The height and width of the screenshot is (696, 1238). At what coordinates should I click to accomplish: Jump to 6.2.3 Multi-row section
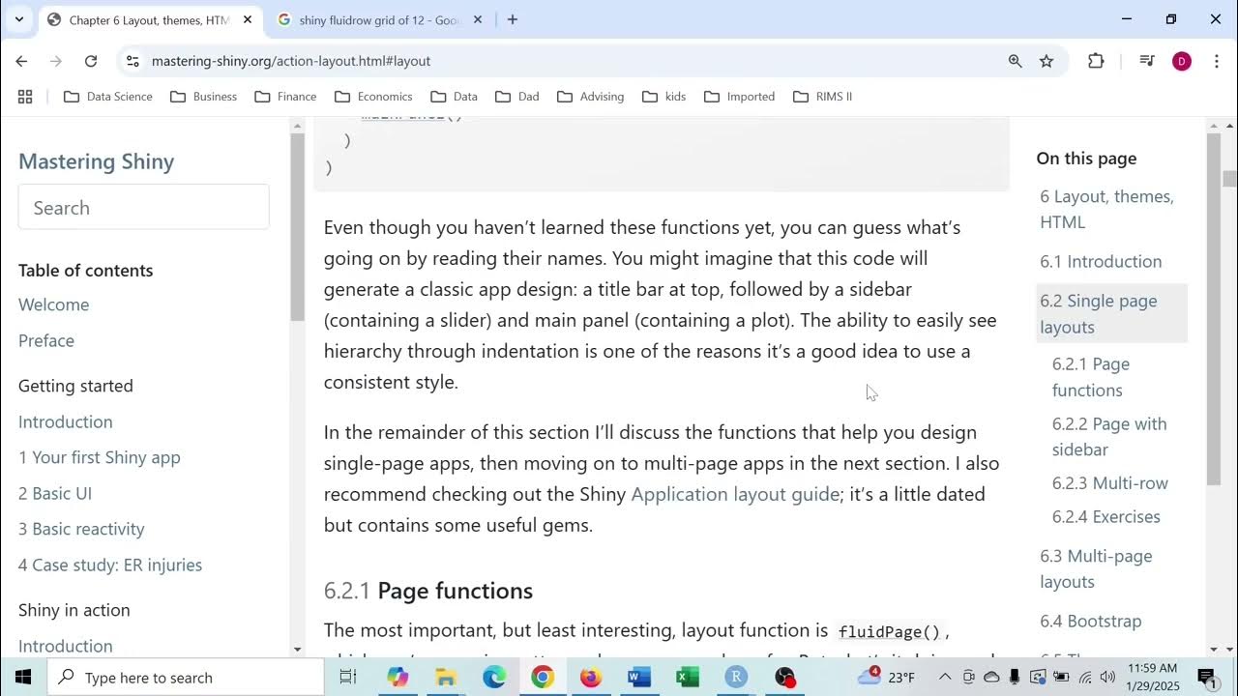pyautogui.click(x=1110, y=482)
